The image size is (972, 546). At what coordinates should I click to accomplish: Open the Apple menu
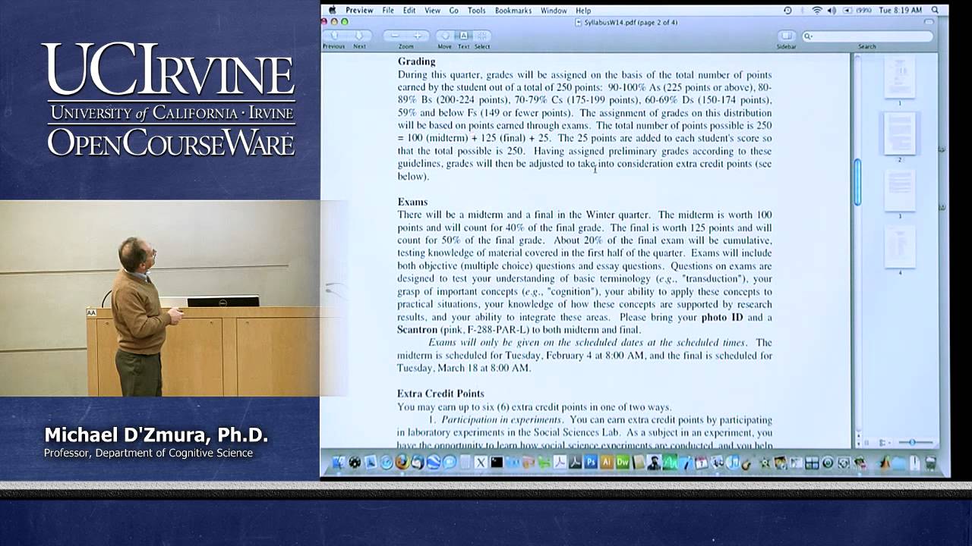click(x=332, y=10)
